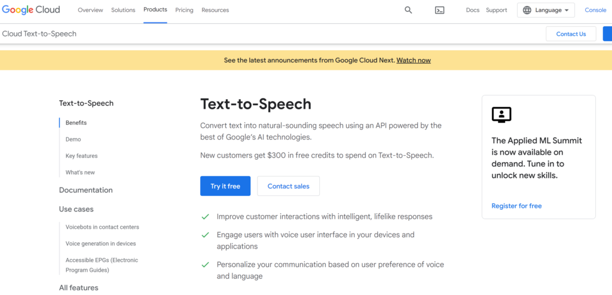Jump to Key features in sidebar
This screenshot has width=612, height=295.
coord(81,156)
